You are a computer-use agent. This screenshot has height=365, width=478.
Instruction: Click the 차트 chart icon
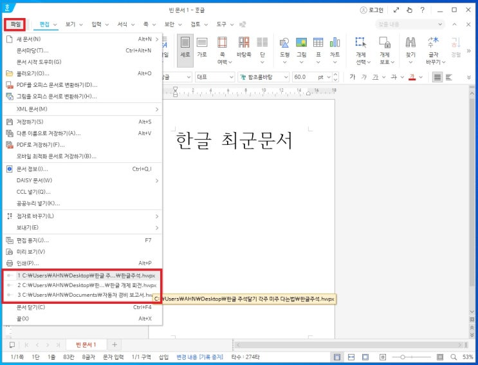pyautogui.click(x=335, y=42)
